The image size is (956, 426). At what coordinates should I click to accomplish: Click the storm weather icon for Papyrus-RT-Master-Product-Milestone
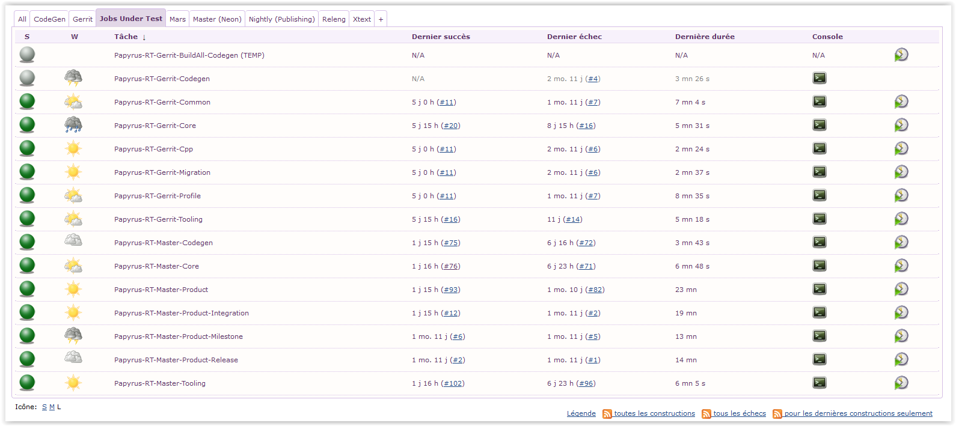pos(73,335)
